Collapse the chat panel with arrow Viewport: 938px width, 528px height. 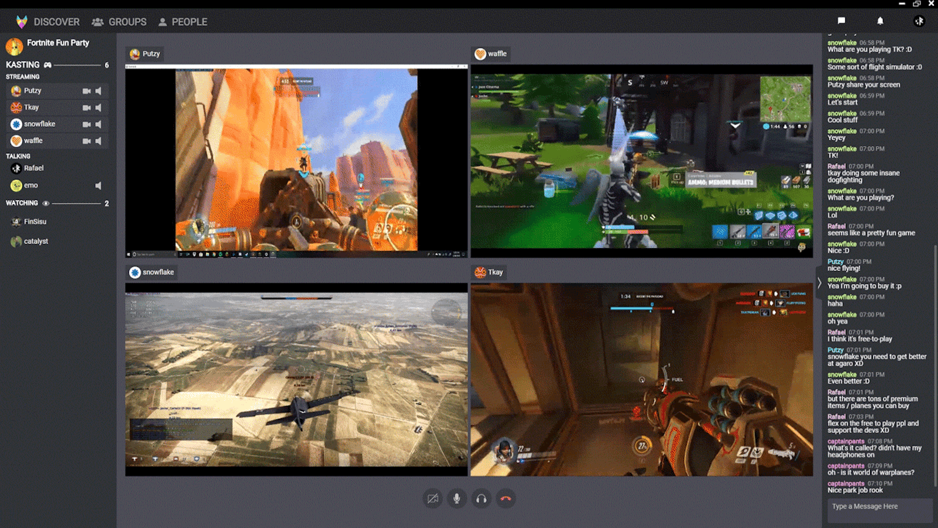click(x=819, y=283)
